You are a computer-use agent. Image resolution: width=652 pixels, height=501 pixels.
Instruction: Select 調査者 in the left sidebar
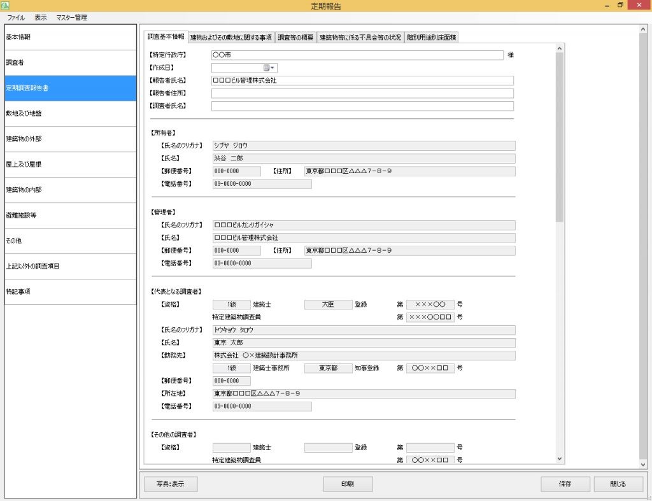70,63
